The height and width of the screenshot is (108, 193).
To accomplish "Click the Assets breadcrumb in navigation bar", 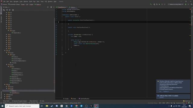I will pos(23,4).
